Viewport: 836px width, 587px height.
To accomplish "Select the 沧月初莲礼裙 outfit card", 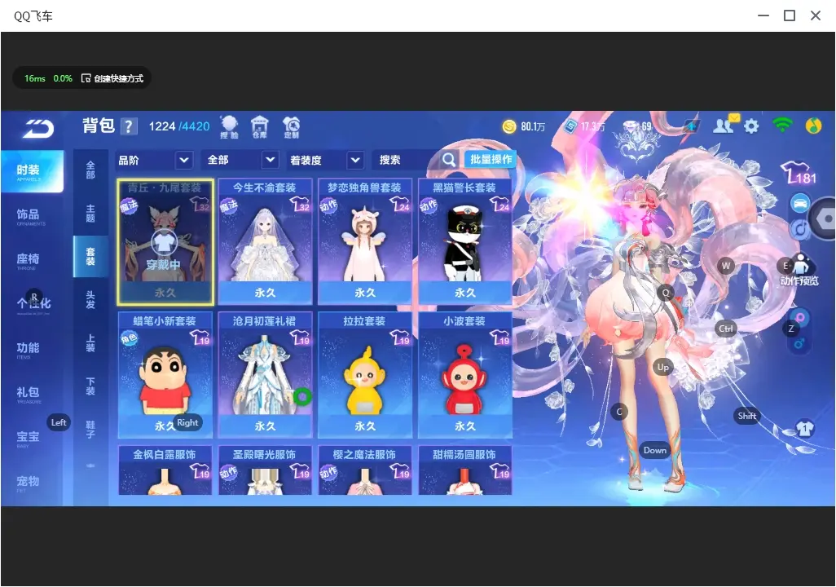I will 265,375.
